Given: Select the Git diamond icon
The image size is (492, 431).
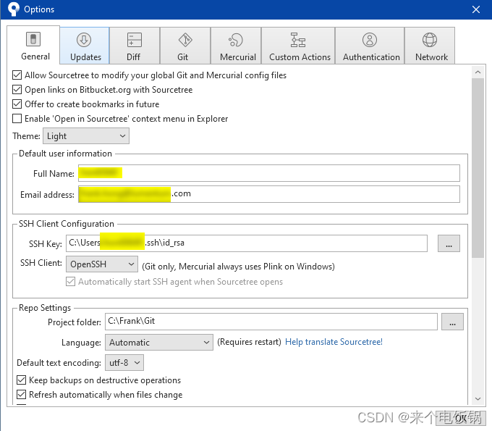Looking at the screenshot, I should 185,40.
